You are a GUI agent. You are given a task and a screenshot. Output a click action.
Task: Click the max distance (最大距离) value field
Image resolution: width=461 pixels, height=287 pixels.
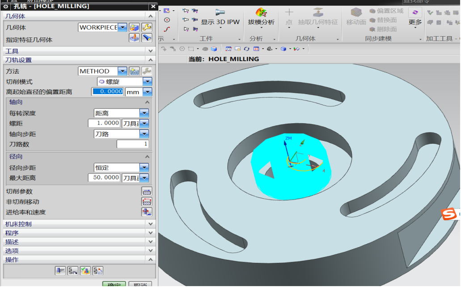pos(104,178)
